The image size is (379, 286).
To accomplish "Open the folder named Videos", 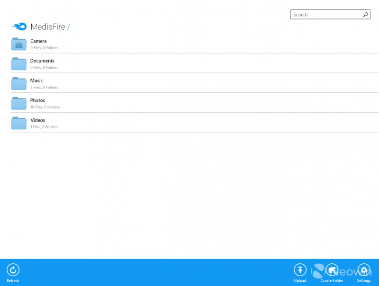I will click(x=38, y=120).
